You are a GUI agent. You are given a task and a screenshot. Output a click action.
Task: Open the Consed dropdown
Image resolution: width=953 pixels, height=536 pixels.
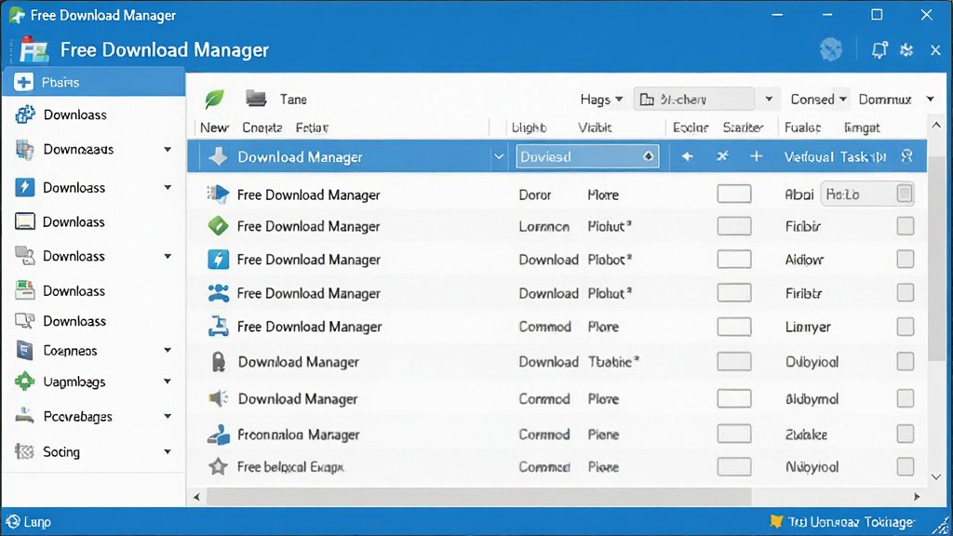point(818,99)
